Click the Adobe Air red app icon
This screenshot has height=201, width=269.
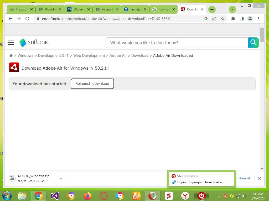coord(14,67)
